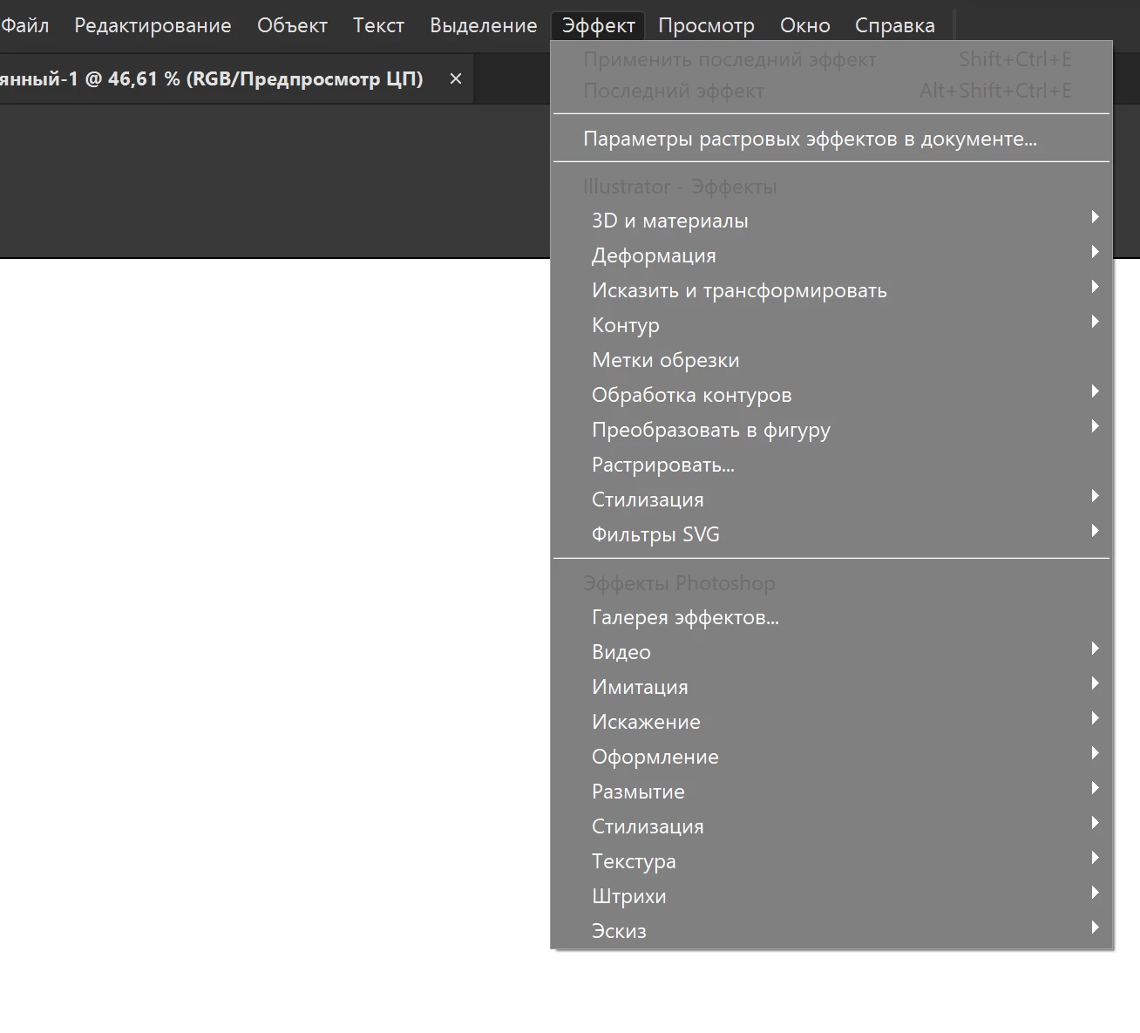1140x1033 pixels.
Task: Open Галерея эффектов...
Action: [831, 617]
